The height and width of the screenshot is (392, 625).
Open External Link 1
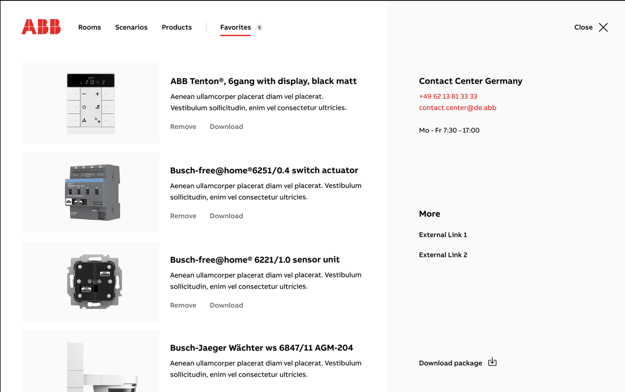(443, 235)
